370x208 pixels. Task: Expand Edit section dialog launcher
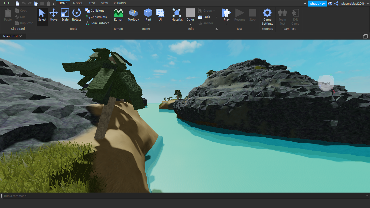[x=216, y=29]
